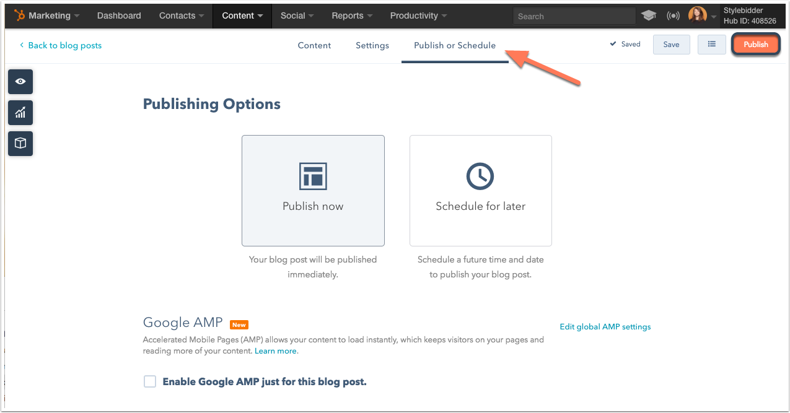Click the orange Publish button
Viewport: 790px width, 413px height.
point(756,45)
